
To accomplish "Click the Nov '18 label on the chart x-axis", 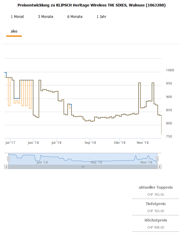I will (143, 143).
